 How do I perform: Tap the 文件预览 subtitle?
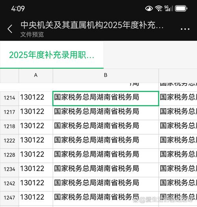coord(32,35)
